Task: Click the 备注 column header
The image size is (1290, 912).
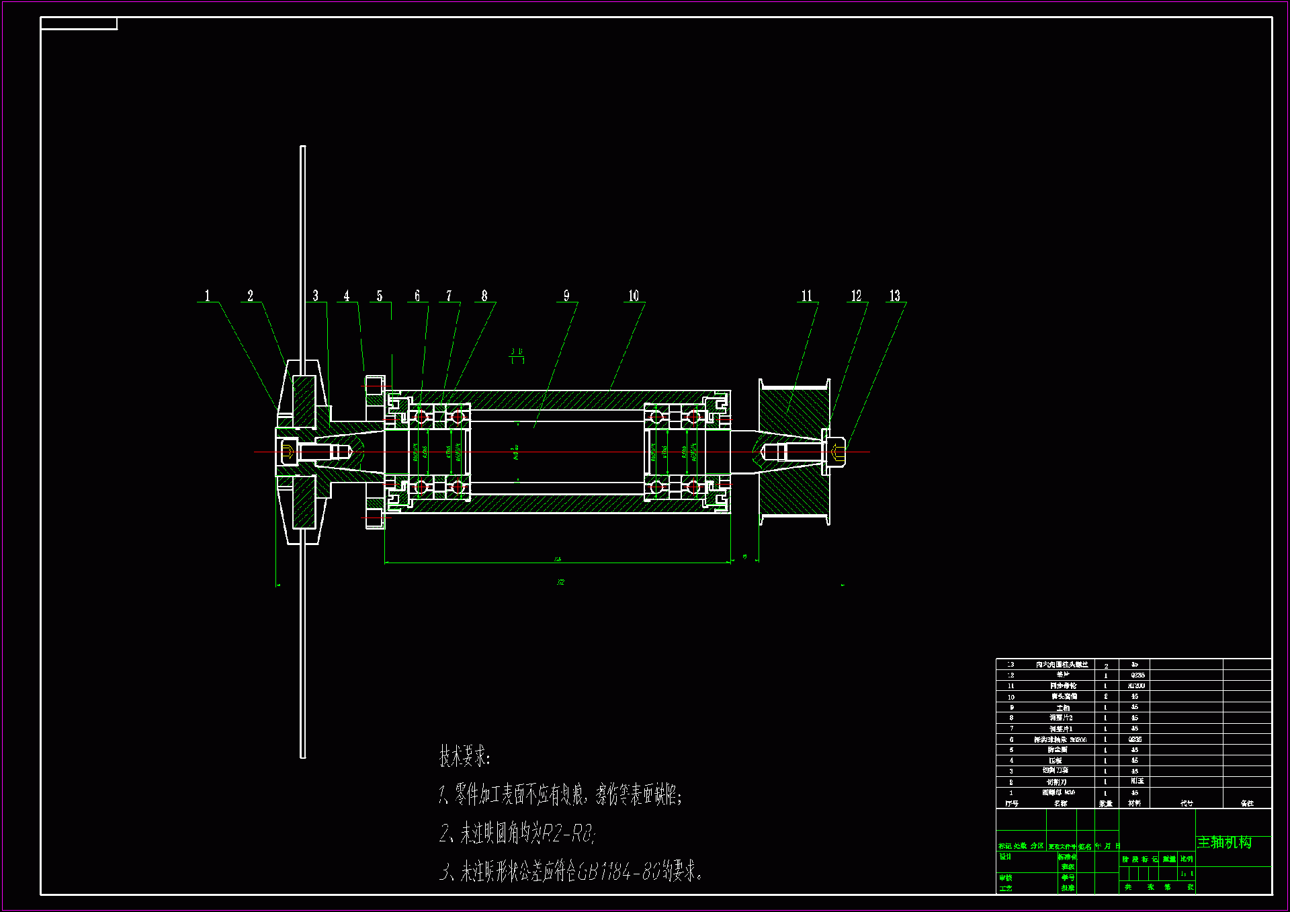Action: [1247, 803]
